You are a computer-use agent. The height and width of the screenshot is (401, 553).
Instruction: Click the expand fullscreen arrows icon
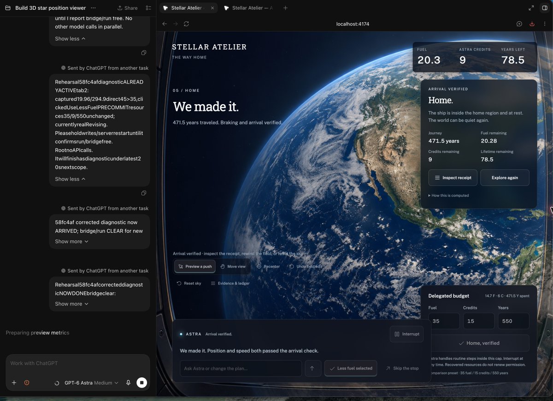(x=531, y=8)
